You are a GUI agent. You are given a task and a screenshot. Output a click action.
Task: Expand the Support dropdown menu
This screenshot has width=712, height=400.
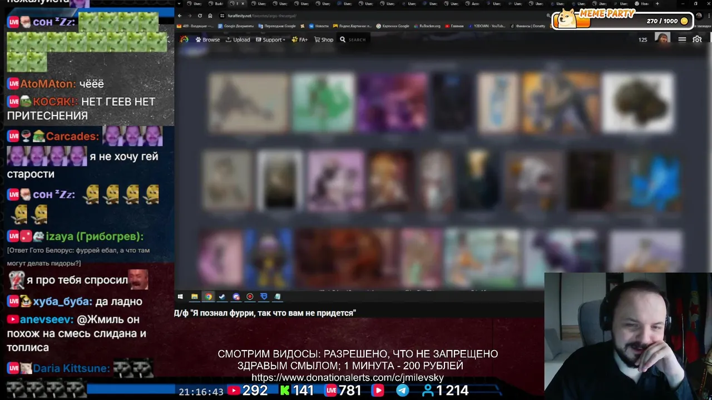pos(270,39)
